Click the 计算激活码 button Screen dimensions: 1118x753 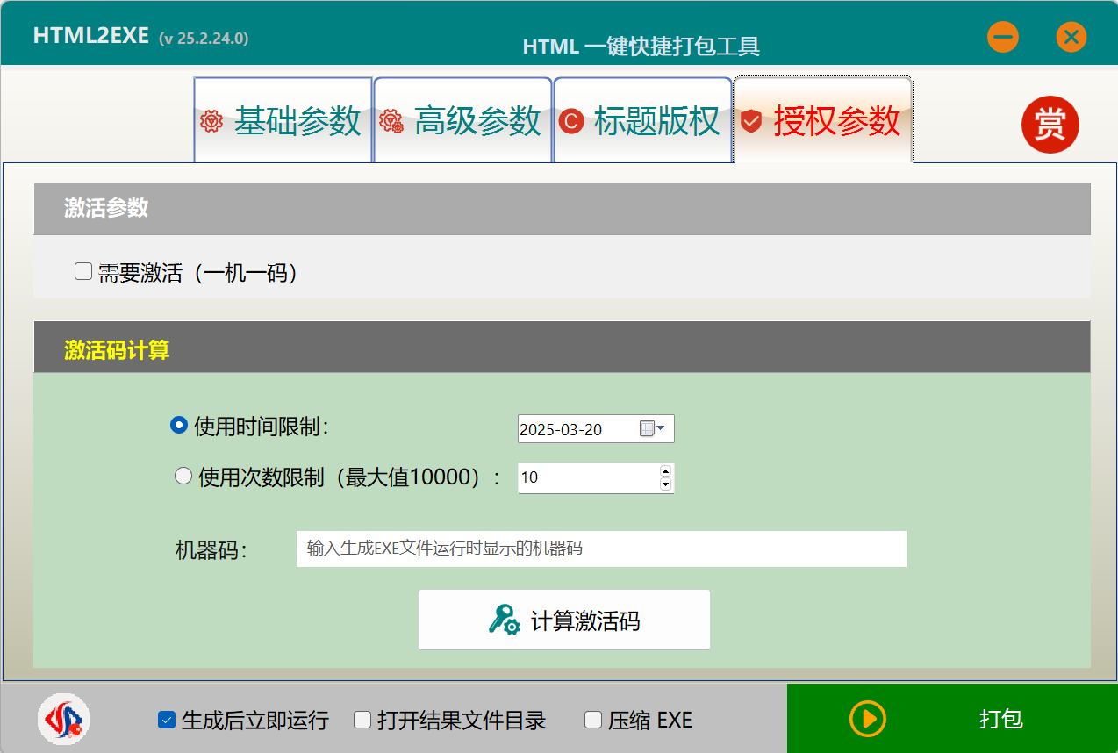pos(564,620)
